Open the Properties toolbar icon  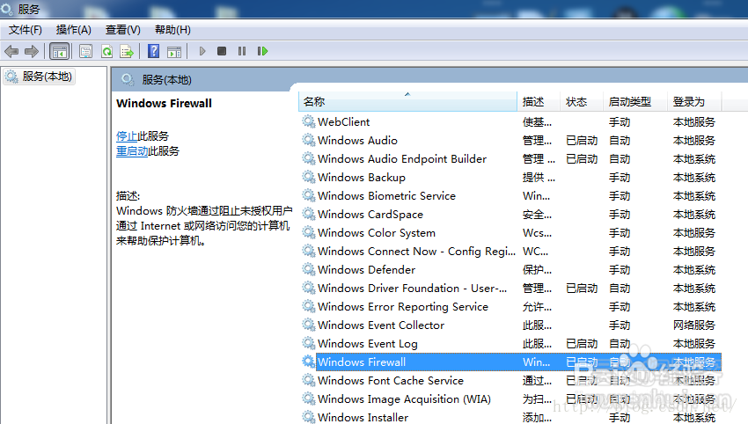(85, 51)
